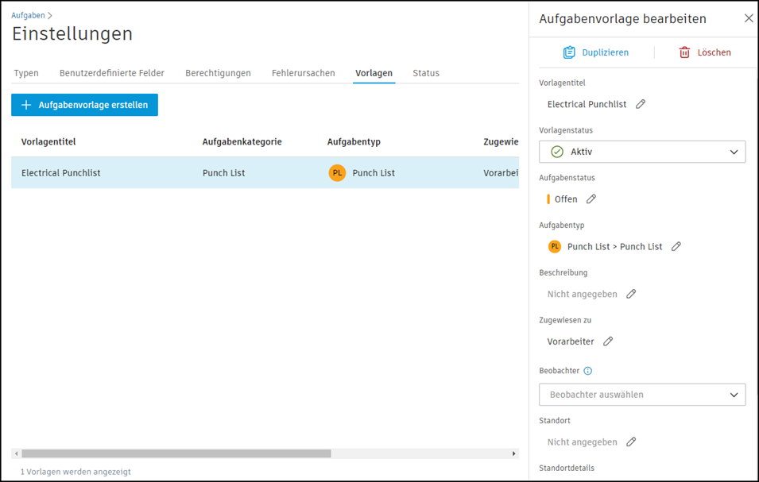Expand the Beobachter auswählen dropdown
The image size is (759, 482).
click(642, 395)
